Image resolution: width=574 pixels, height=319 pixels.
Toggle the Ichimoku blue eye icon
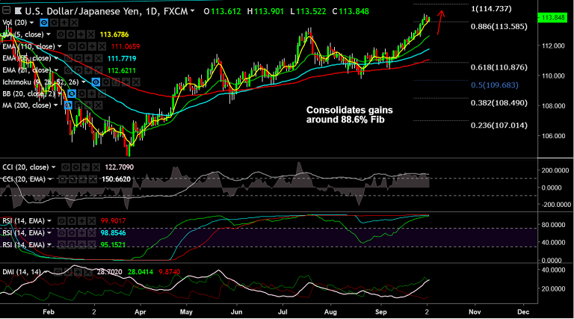click(96, 82)
